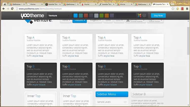Click the yootheme logo

click(x=32, y=16)
